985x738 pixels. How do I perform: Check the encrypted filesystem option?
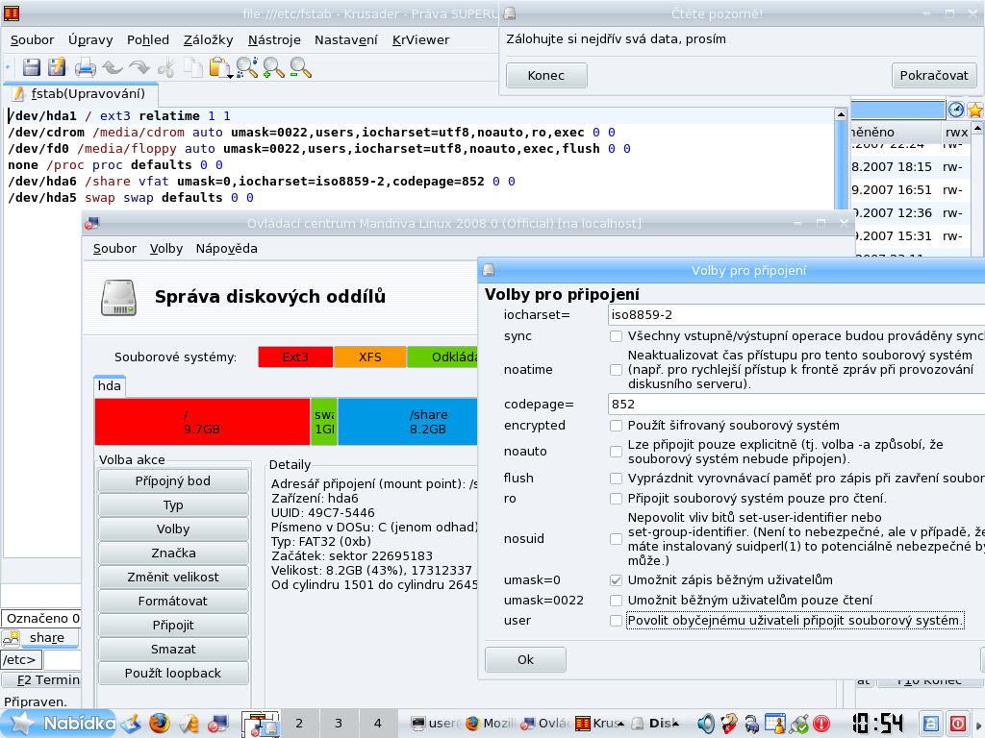point(616,426)
